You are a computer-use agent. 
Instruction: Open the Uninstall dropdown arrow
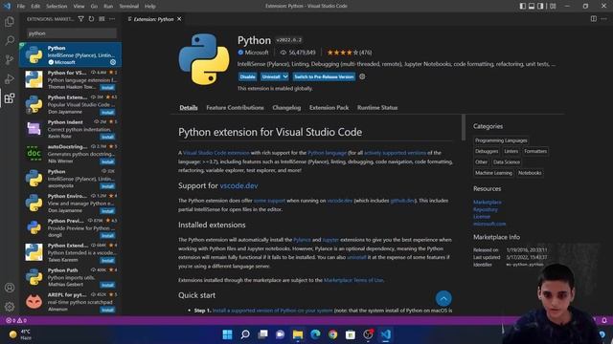tap(285, 76)
